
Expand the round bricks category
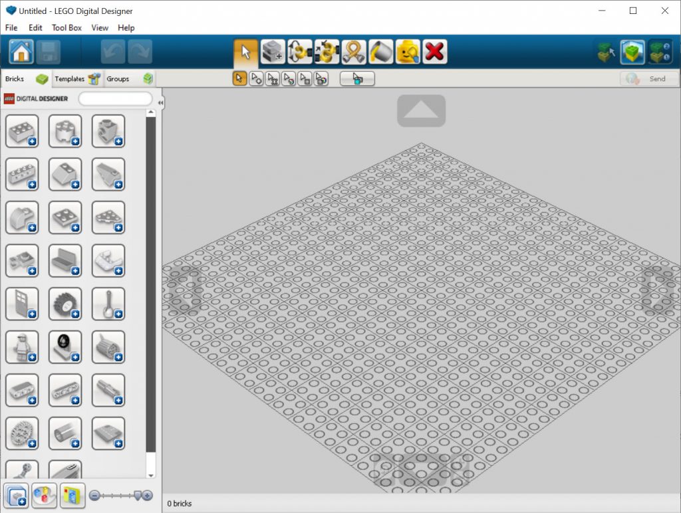(x=65, y=132)
